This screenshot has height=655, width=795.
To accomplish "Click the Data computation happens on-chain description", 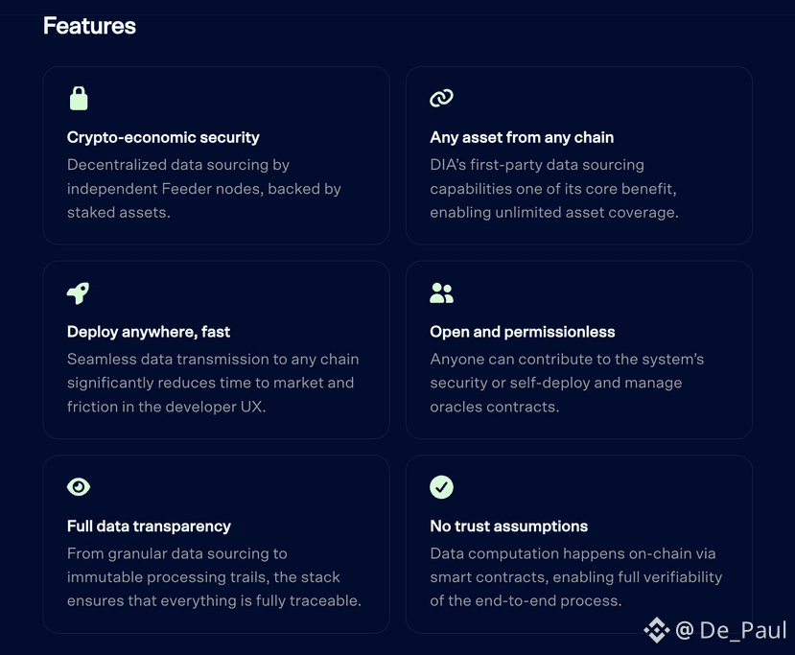I will click(576, 577).
